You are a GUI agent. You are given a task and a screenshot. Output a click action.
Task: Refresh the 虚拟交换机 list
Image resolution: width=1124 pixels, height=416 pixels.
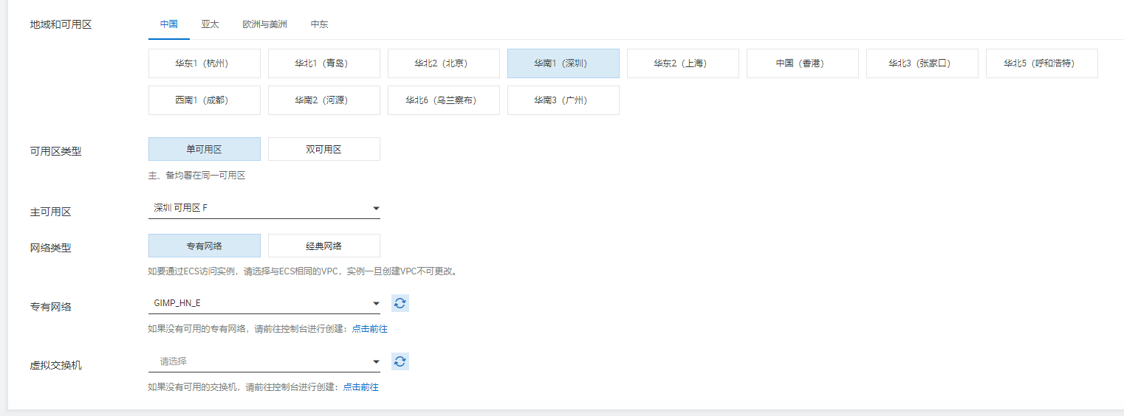pos(400,361)
